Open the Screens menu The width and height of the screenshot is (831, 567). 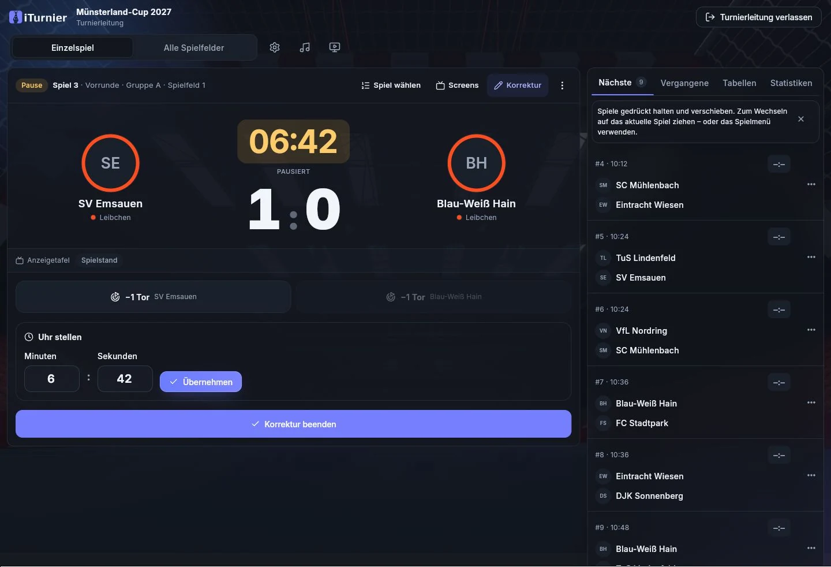[x=457, y=85]
